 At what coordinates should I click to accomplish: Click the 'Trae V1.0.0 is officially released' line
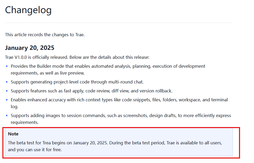tap(77, 57)
